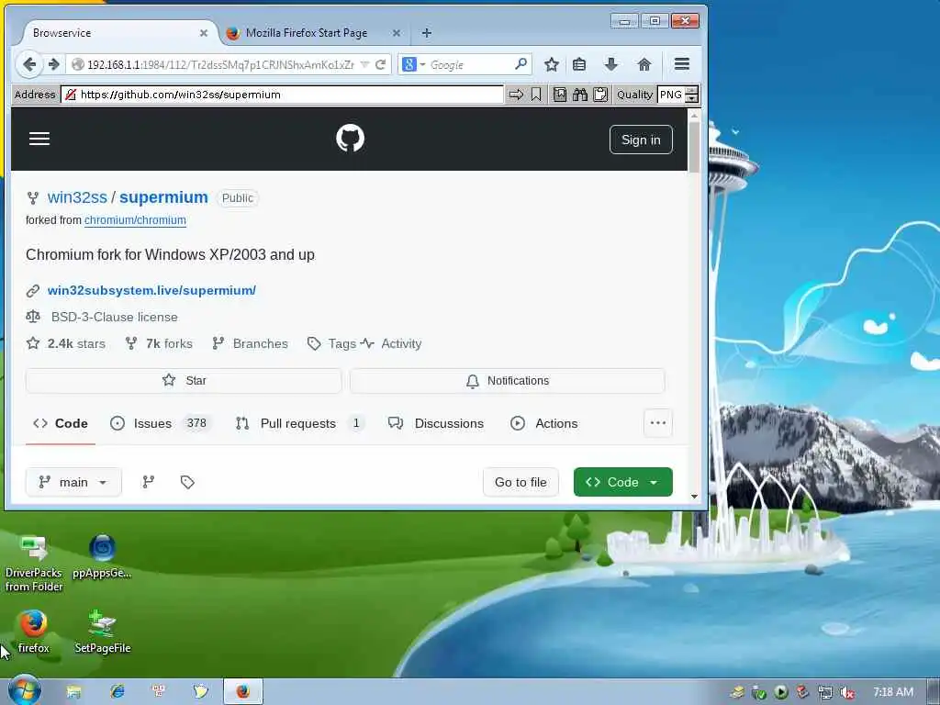The image size is (940, 705).
Task: Click the Browservice bookmark icon
Action: pyautogui.click(x=536, y=95)
